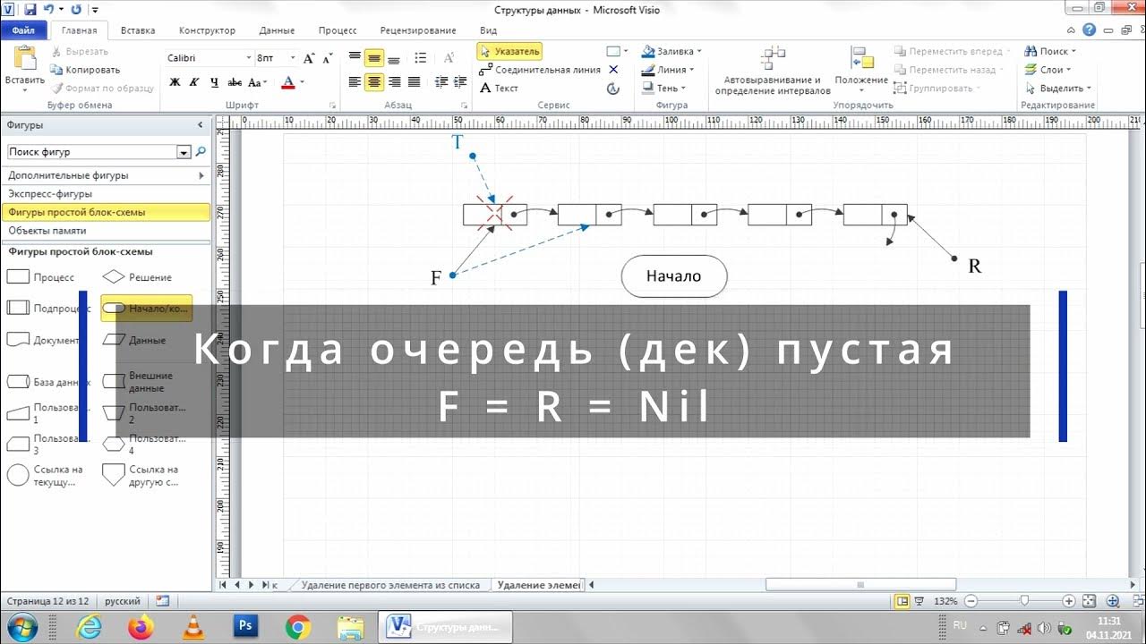Toggle center text alignment

click(x=374, y=82)
